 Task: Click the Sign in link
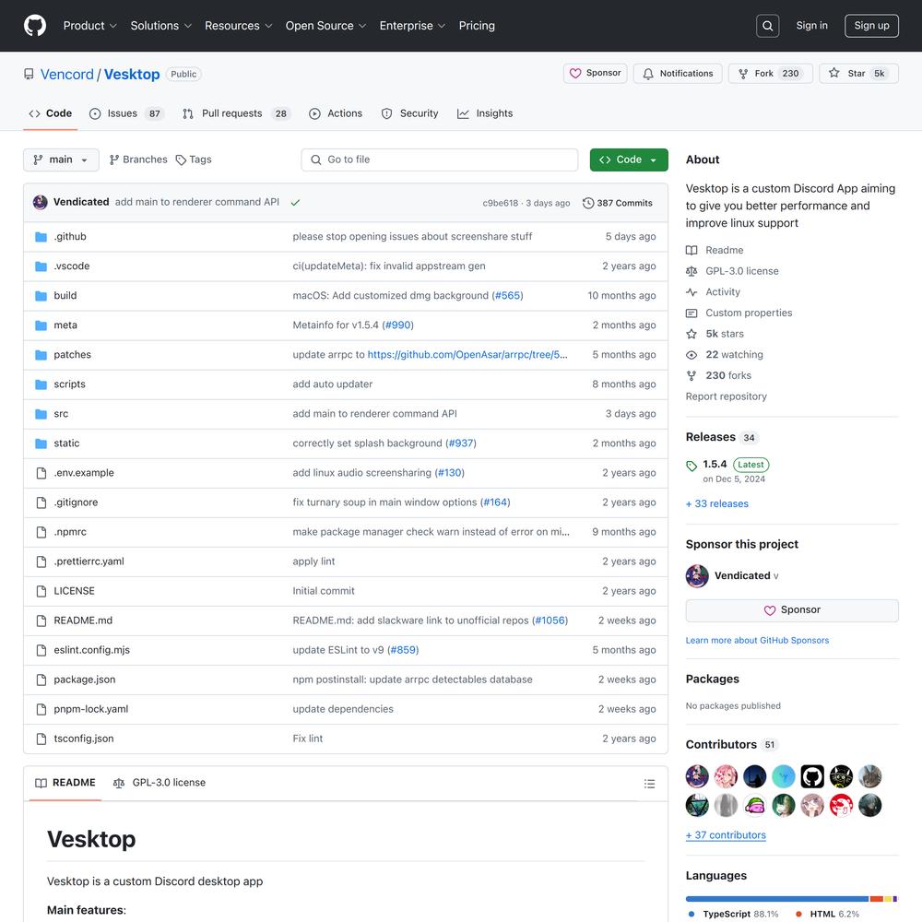point(811,25)
